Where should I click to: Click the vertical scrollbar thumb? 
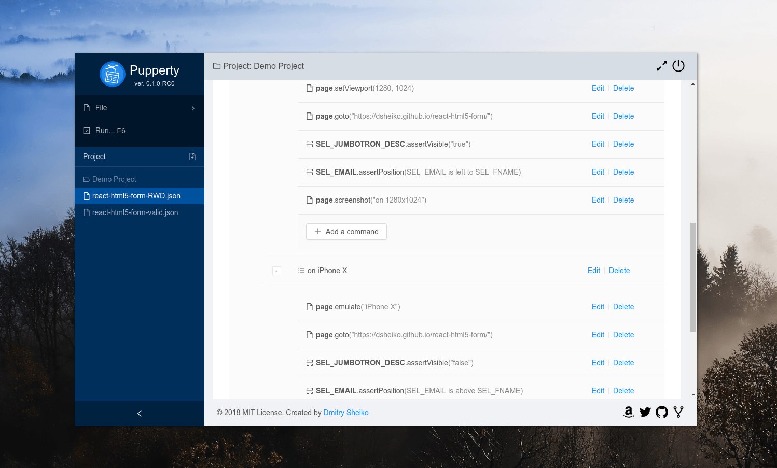point(693,277)
